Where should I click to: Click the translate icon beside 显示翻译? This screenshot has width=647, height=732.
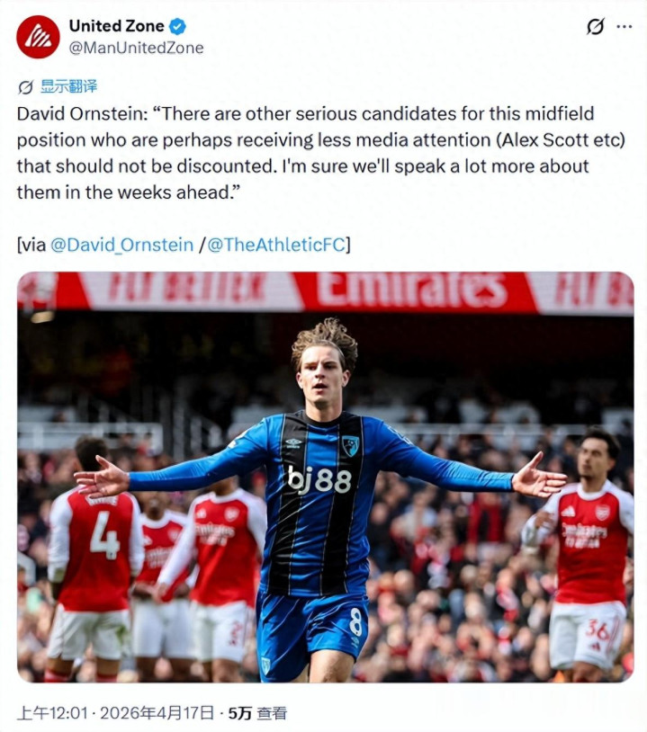point(25,87)
